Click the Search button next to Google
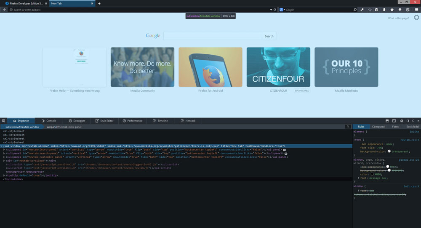Screen dimensions: 421x228 click(x=269, y=36)
